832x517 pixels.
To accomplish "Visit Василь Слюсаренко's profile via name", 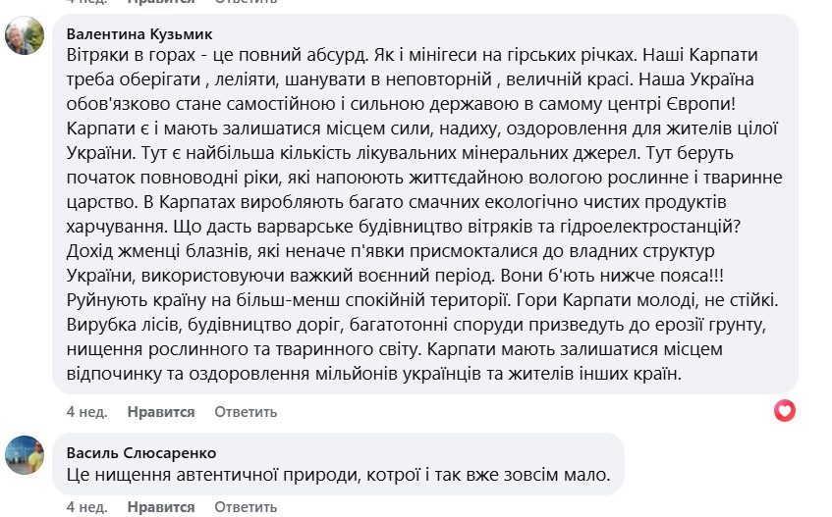I will click(x=141, y=453).
